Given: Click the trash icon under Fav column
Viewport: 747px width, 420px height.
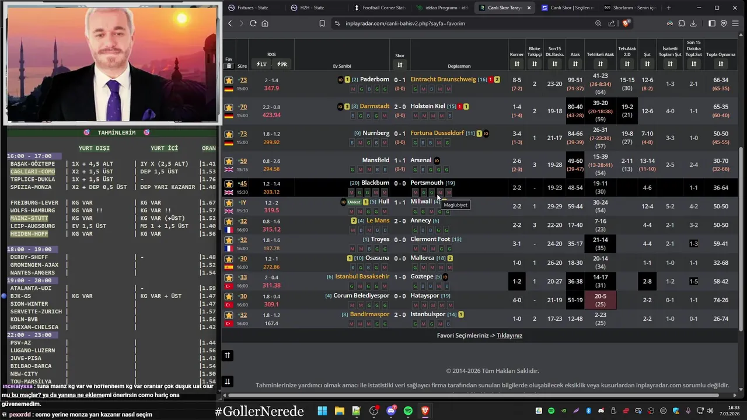Looking at the screenshot, I should point(229,66).
